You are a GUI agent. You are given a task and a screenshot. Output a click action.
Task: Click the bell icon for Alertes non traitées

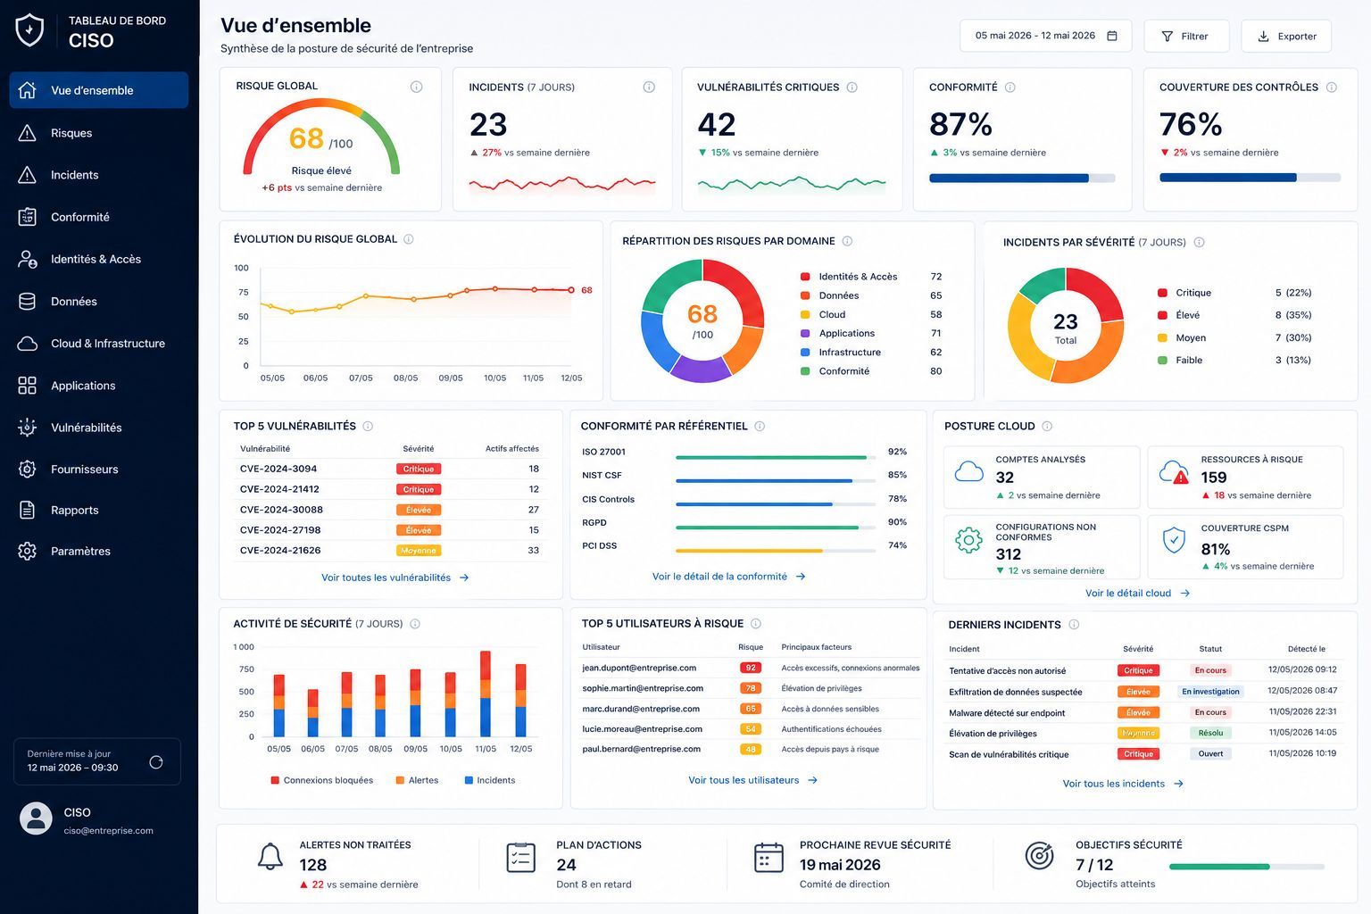pyautogui.click(x=270, y=857)
